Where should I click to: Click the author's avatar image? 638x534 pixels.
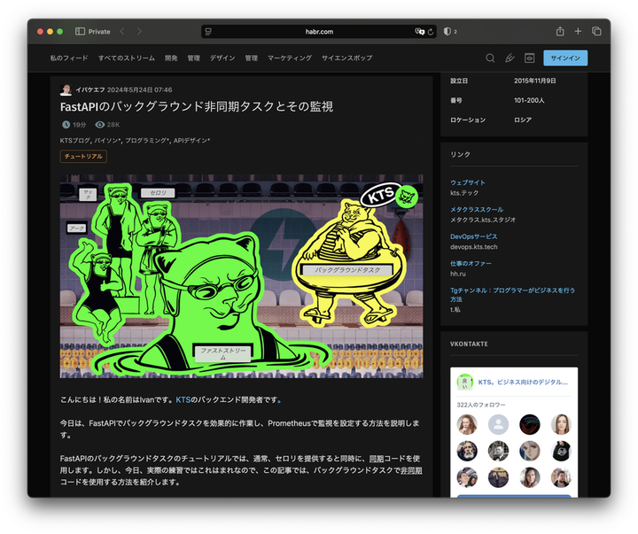pyautogui.click(x=66, y=89)
